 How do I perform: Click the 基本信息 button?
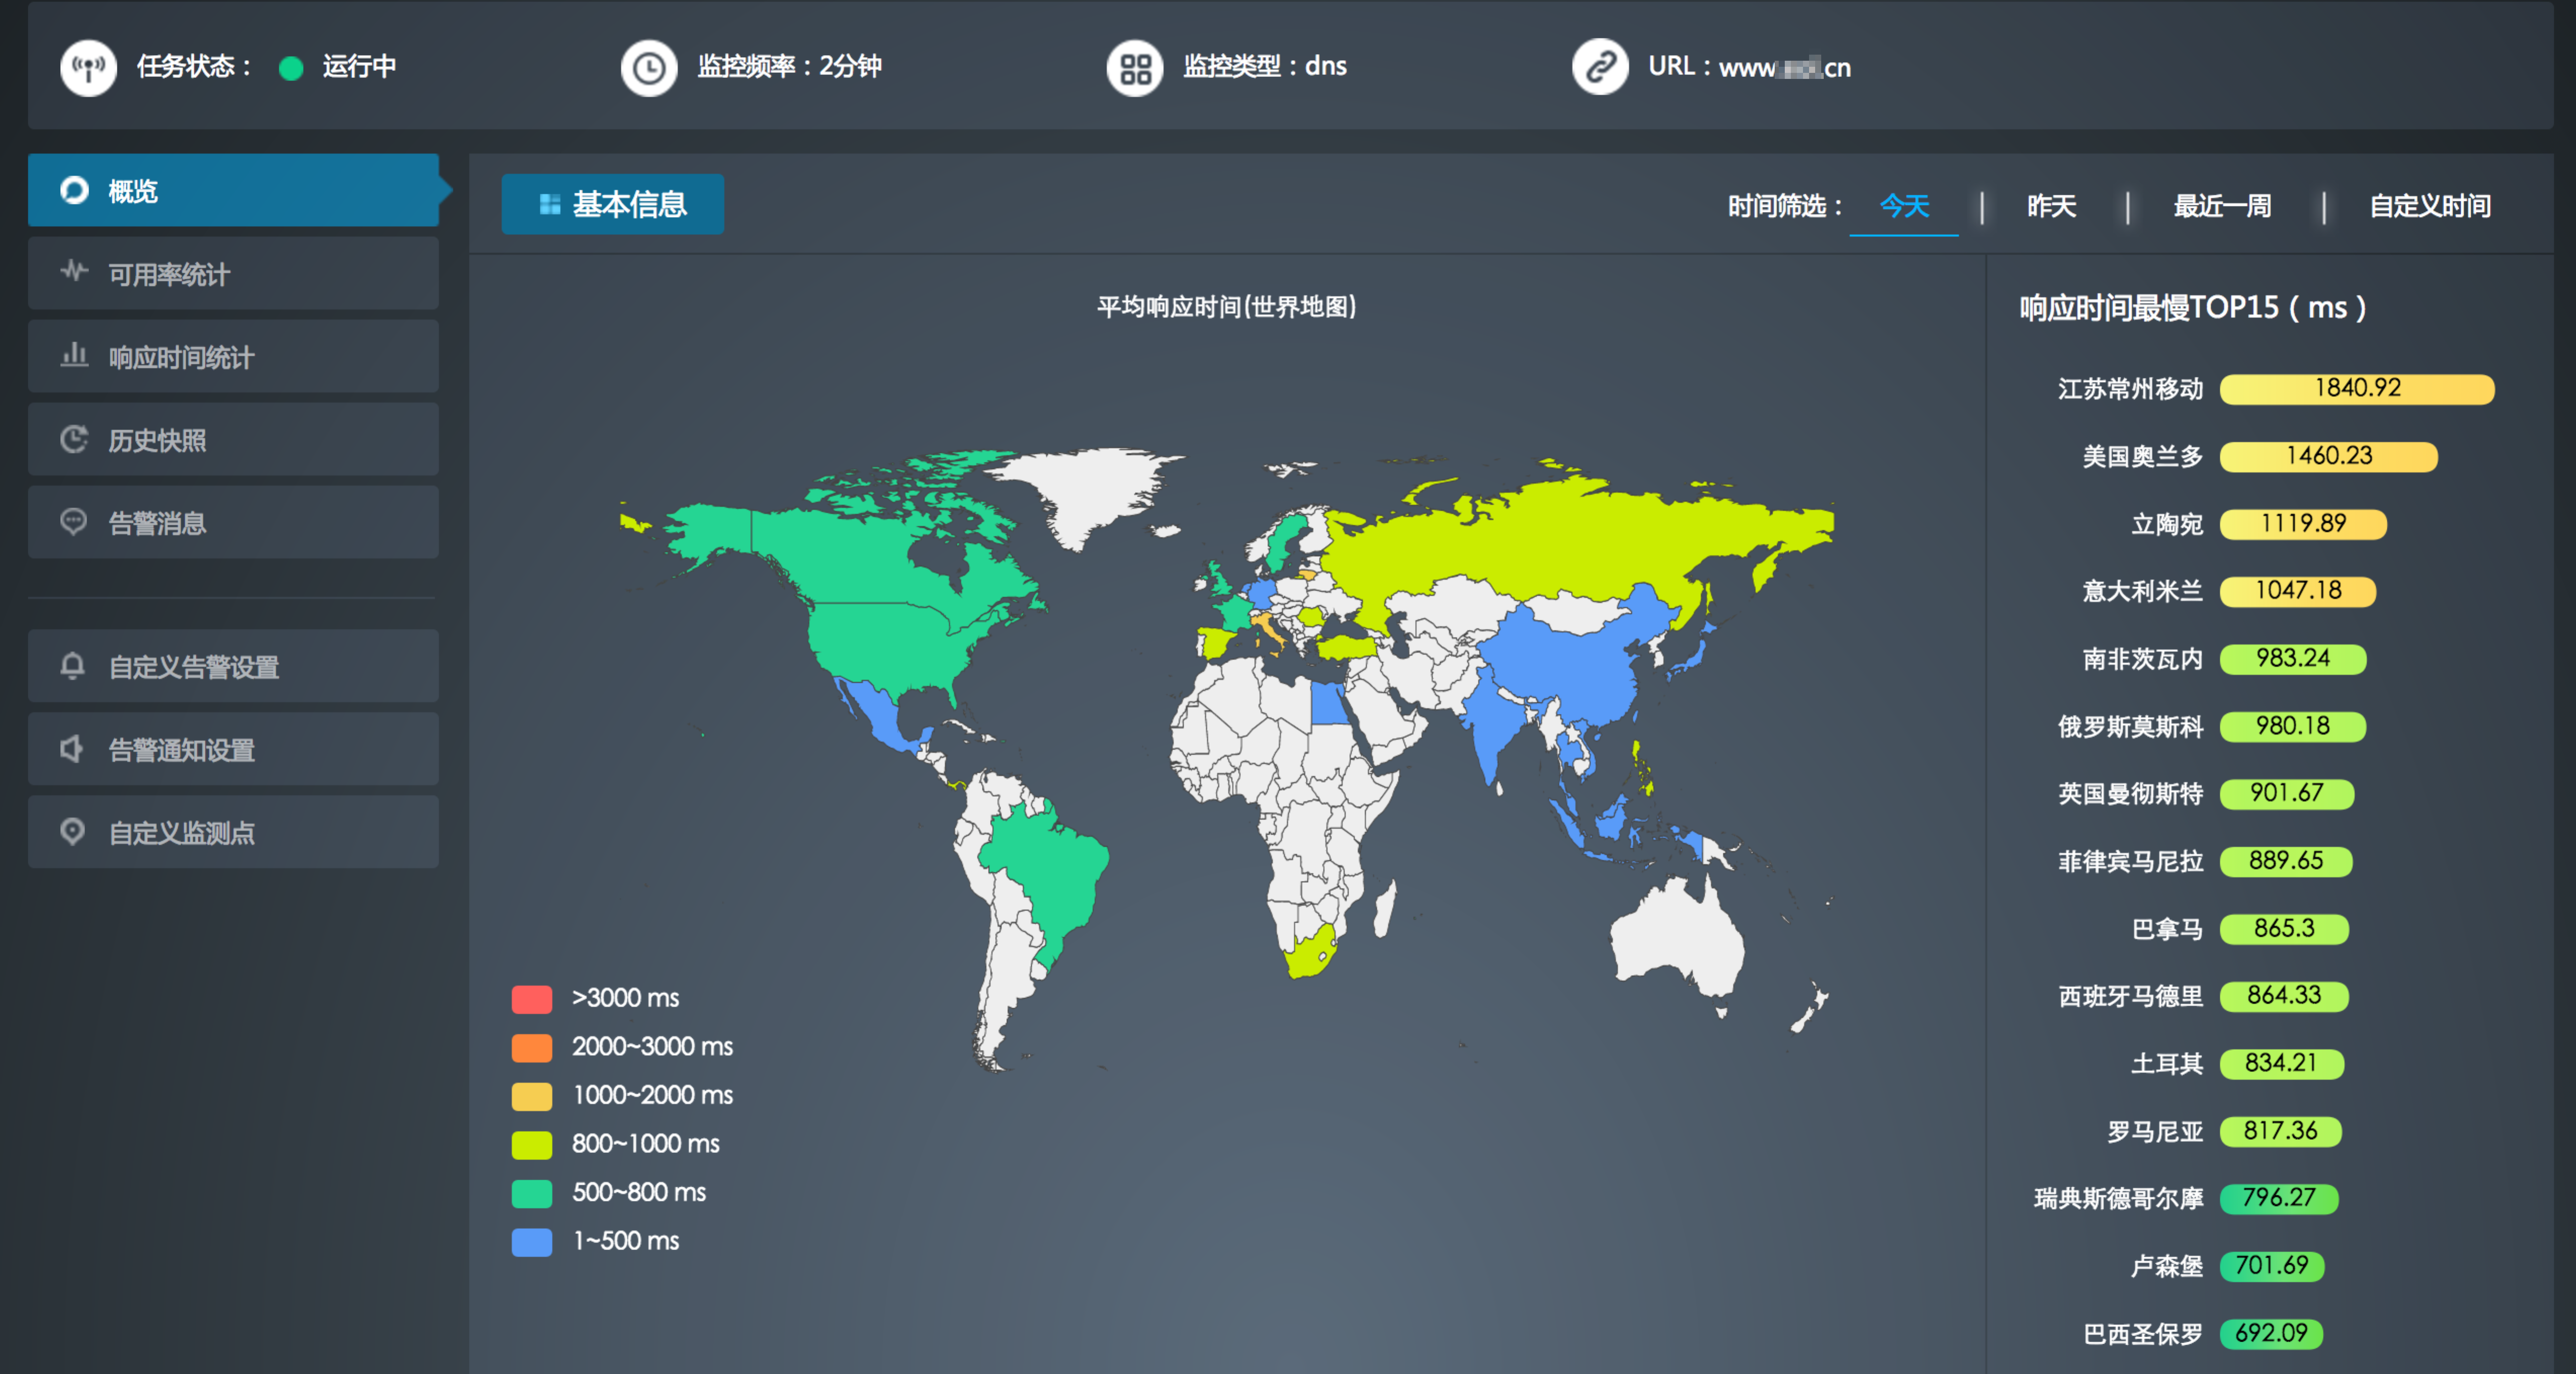pyautogui.click(x=612, y=204)
